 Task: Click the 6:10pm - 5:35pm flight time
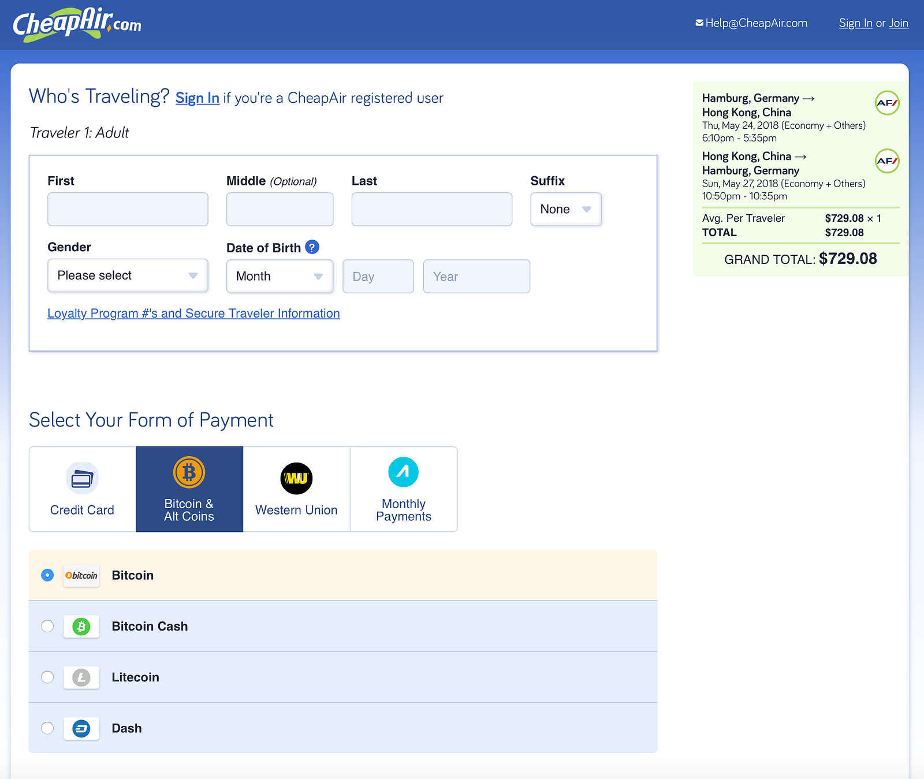[x=739, y=138]
